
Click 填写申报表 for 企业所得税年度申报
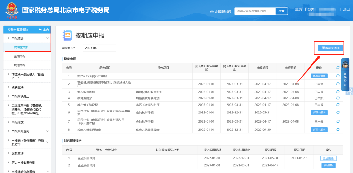tap(319, 112)
